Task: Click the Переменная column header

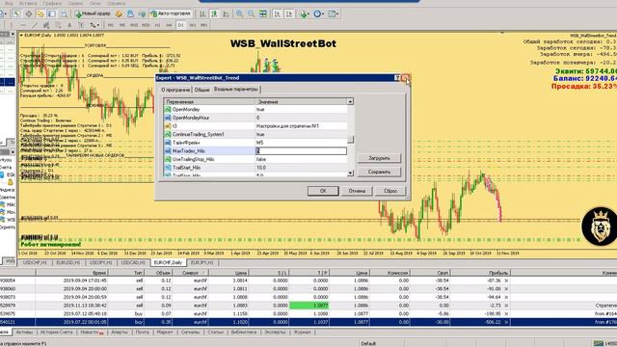Action: [x=209, y=101]
